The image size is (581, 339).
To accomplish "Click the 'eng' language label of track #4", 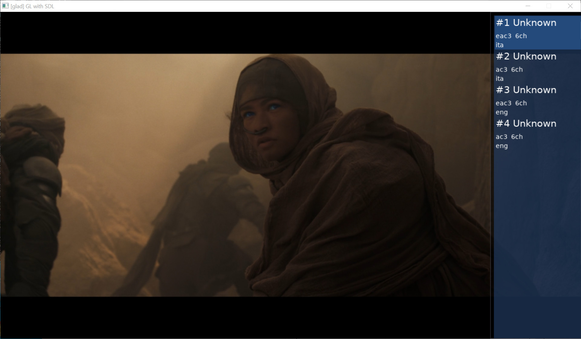I will click(502, 146).
